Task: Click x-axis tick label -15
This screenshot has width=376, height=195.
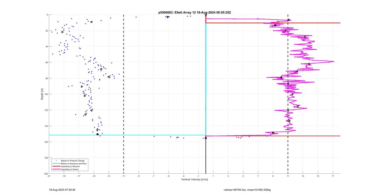Action: pos(94,176)
